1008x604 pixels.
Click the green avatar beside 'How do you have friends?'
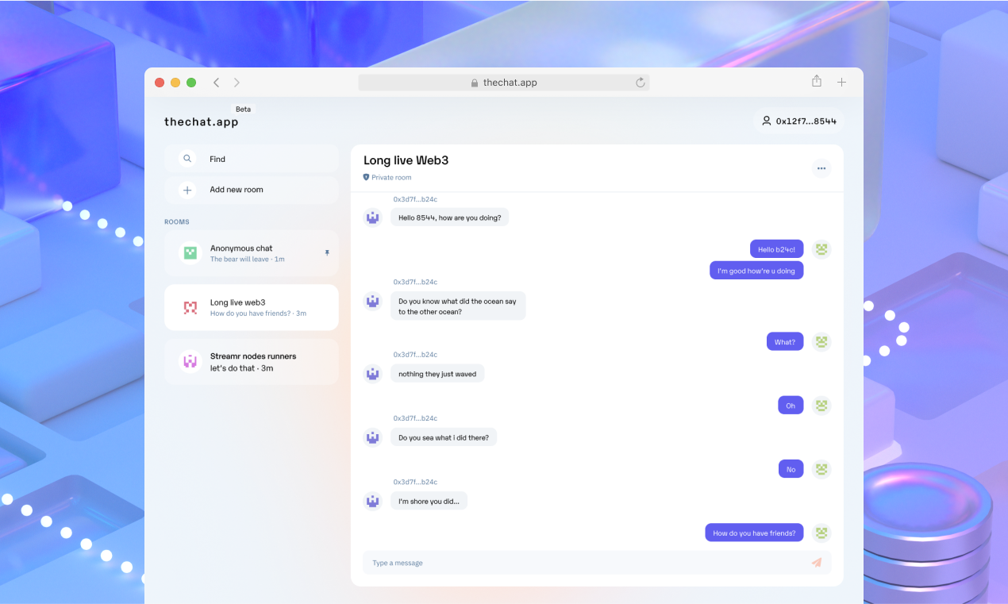[822, 533]
